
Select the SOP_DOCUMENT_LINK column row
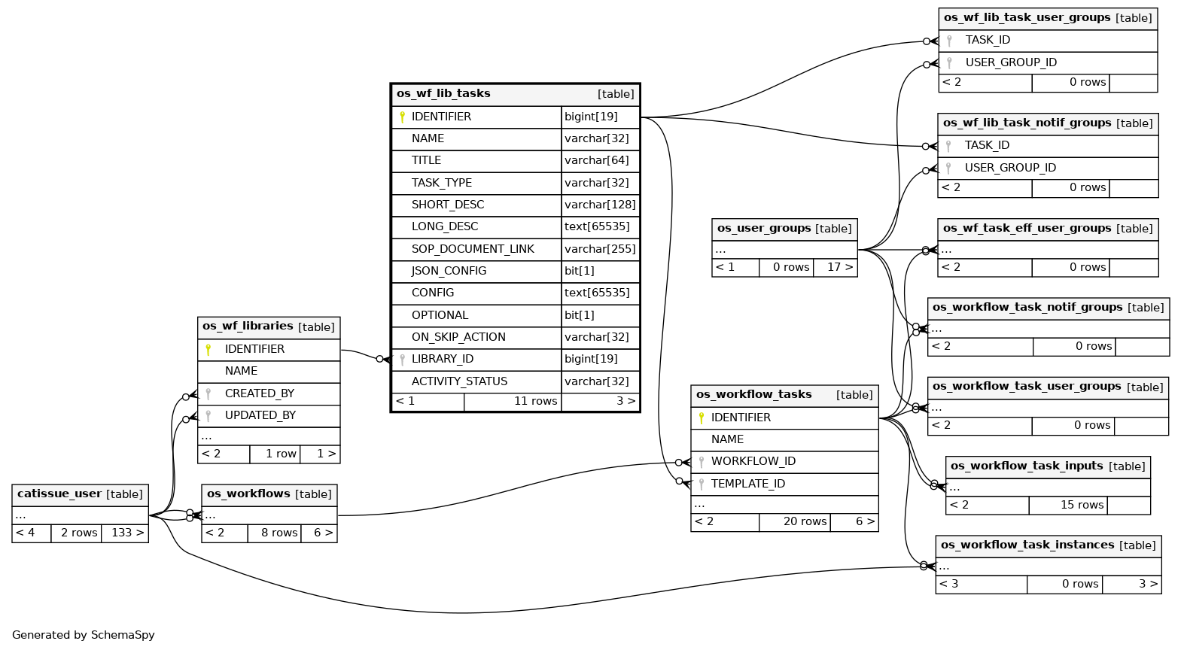516,250
